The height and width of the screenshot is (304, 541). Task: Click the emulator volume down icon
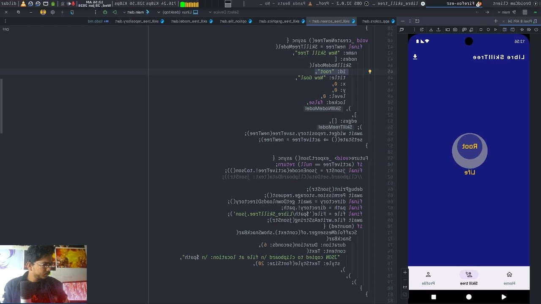[x=522, y=30]
